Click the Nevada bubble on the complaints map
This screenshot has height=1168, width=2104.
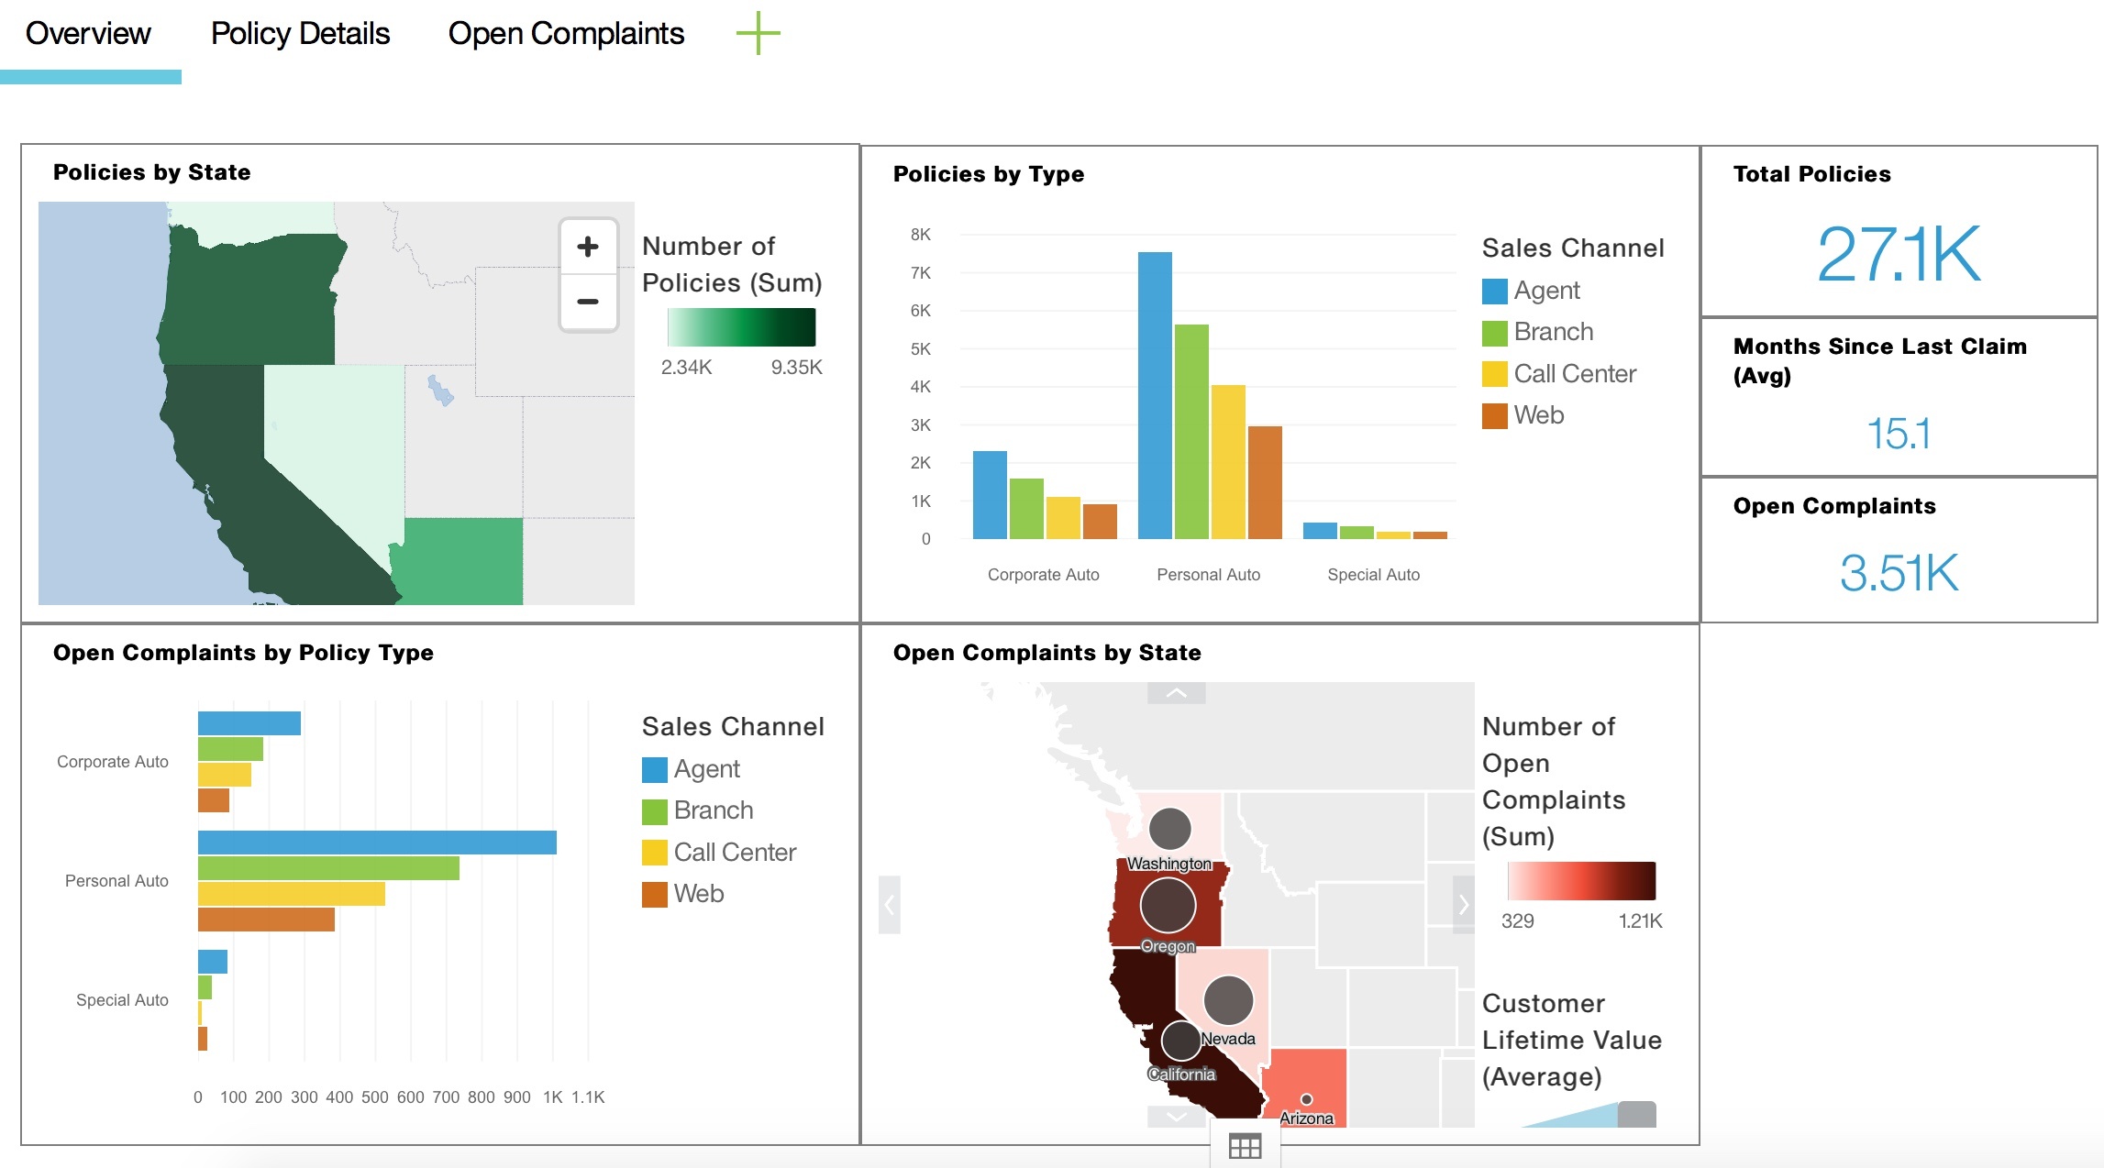pos(1230,1002)
